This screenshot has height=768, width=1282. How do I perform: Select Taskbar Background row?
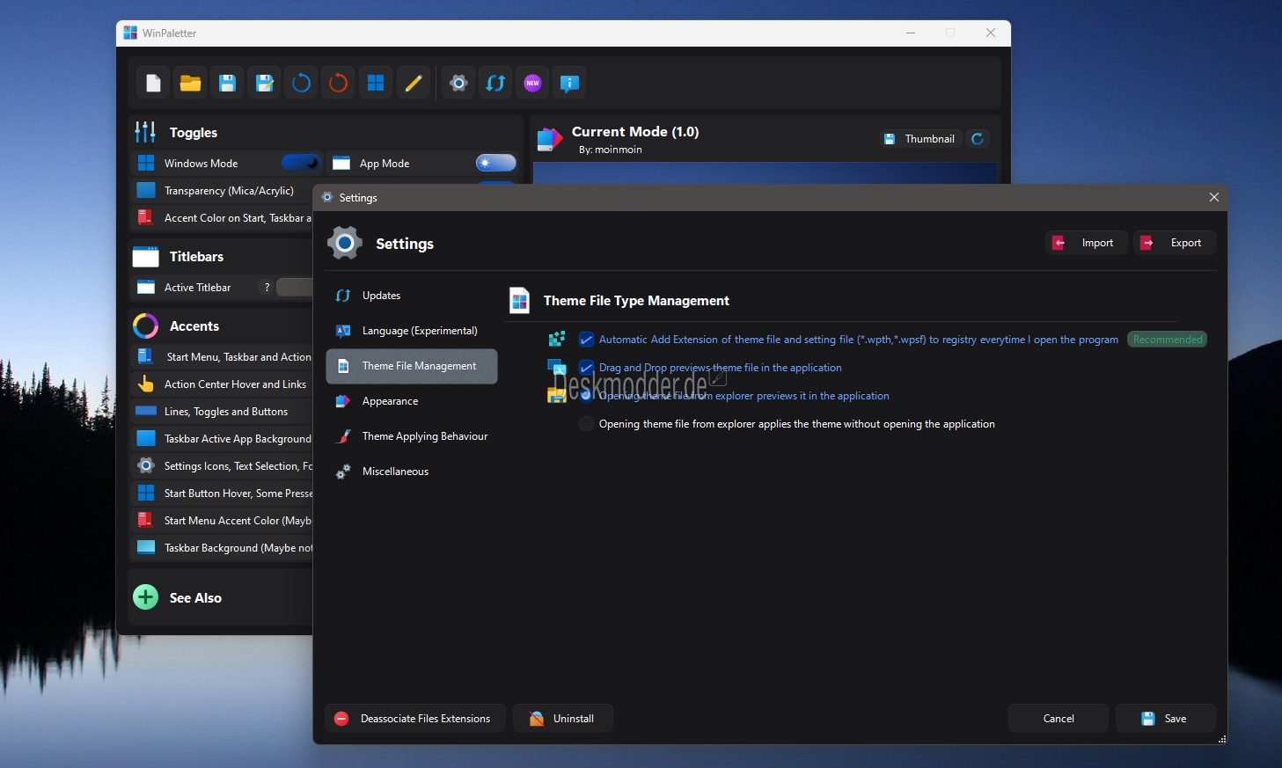point(222,548)
